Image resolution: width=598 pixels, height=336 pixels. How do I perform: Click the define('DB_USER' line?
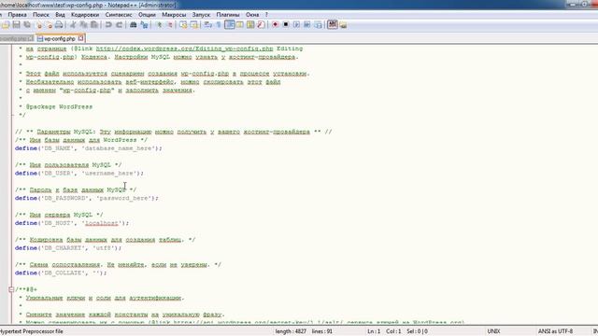tap(79, 174)
